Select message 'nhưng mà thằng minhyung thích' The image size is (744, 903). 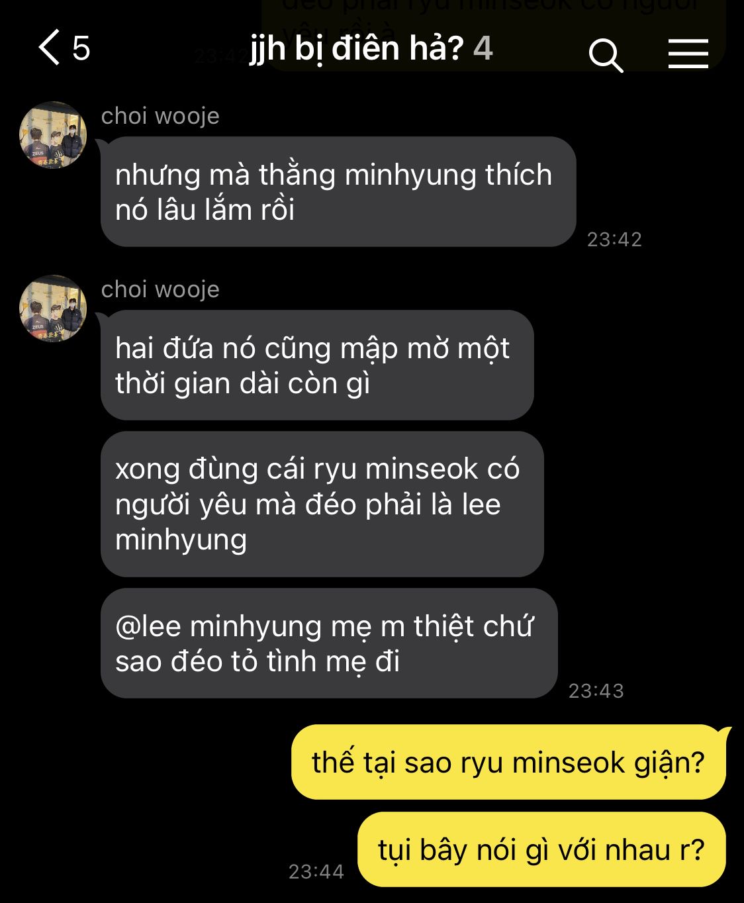338,192
